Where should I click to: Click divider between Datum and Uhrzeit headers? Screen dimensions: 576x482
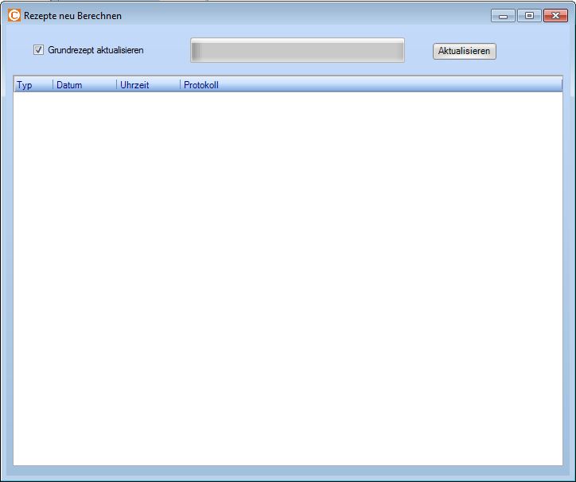[117, 85]
